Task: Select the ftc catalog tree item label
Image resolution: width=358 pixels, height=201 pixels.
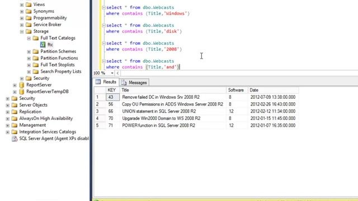Action: [50, 45]
